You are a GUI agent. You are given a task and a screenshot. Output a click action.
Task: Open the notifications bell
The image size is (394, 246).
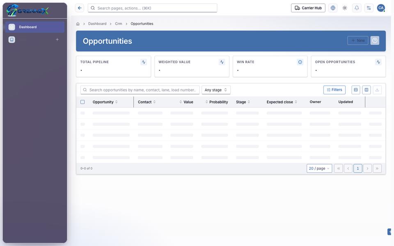click(357, 8)
